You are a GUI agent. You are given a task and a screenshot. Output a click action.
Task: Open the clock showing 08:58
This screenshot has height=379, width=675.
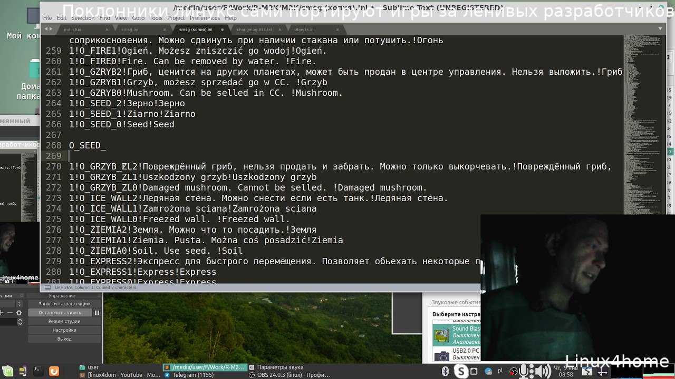565,372
